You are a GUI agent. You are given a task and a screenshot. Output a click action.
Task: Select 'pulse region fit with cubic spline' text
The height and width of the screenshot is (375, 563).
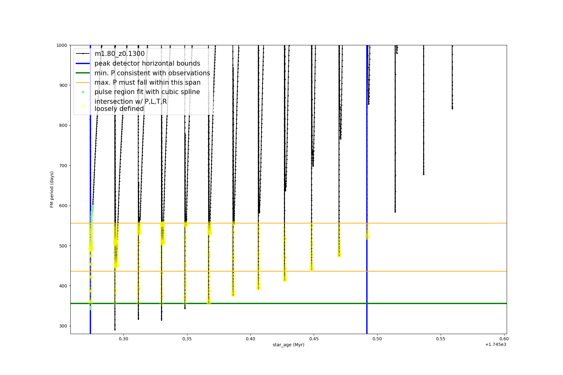(x=147, y=92)
